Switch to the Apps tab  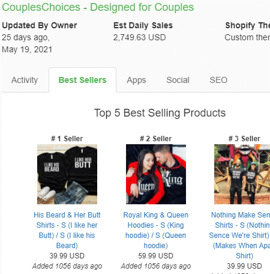136,80
